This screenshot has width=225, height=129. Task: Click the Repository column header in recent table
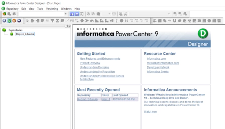pyautogui.click(x=89, y=95)
